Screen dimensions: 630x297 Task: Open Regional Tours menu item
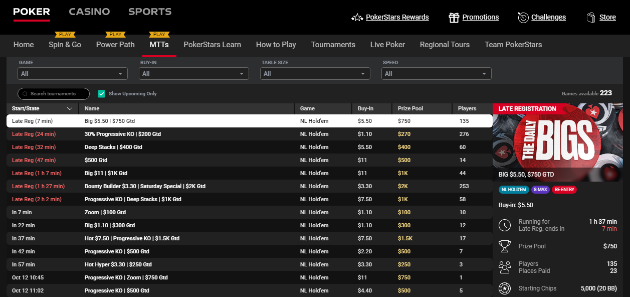click(x=445, y=45)
